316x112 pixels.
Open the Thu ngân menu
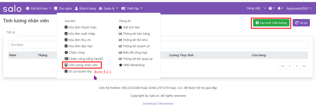[x=63, y=8]
